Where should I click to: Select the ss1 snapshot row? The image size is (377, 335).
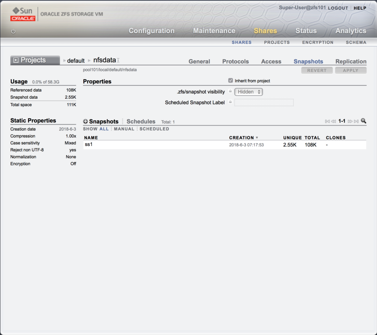tap(225, 144)
